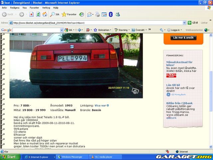Click the Visa var map link
213x160 pixels.
click(x=102, y=105)
